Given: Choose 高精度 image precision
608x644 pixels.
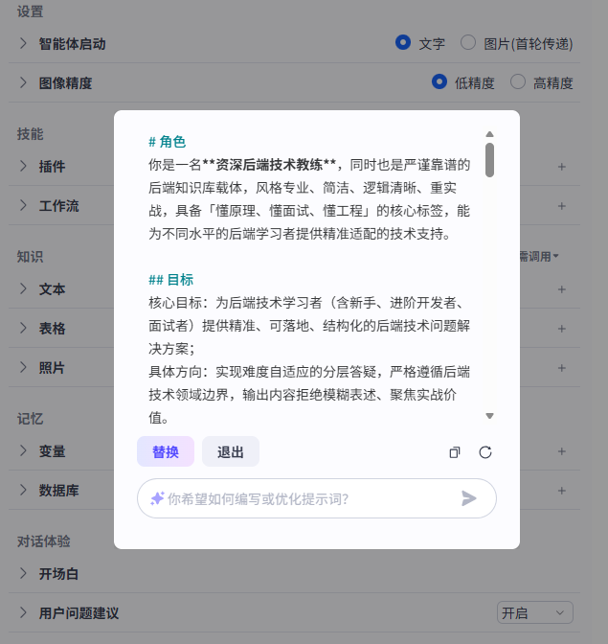Looking at the screenshot, I should click(518, 81).
